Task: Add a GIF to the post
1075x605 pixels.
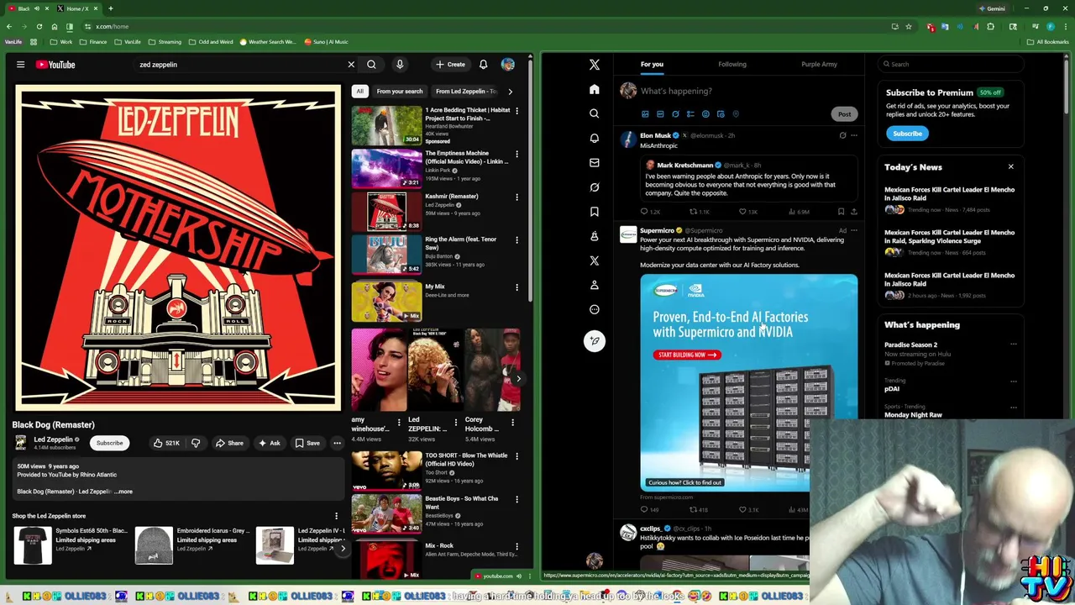Action: [660, 114]
